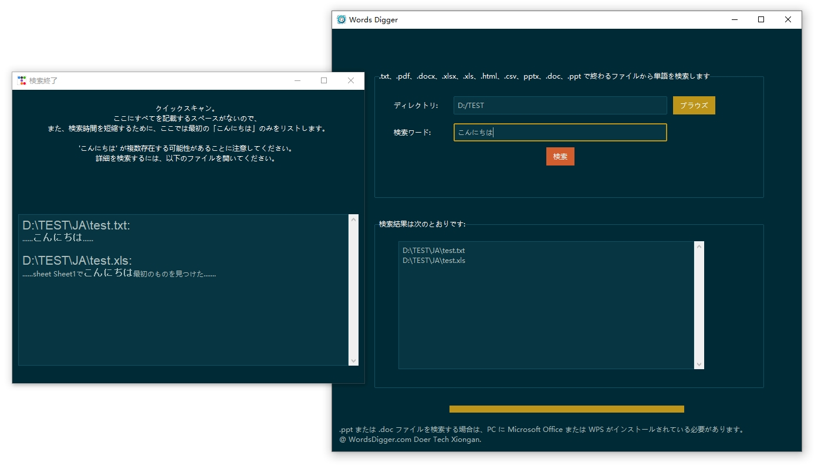Click the sheet Sheet1 snippet line in 検索終了 window
This screenshot has width=818, height=466.
pos(119,273)
